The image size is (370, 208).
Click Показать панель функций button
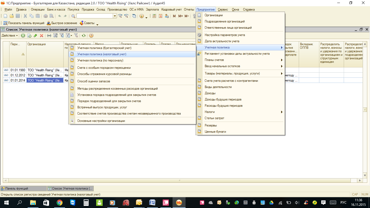(x=24, y=23)
